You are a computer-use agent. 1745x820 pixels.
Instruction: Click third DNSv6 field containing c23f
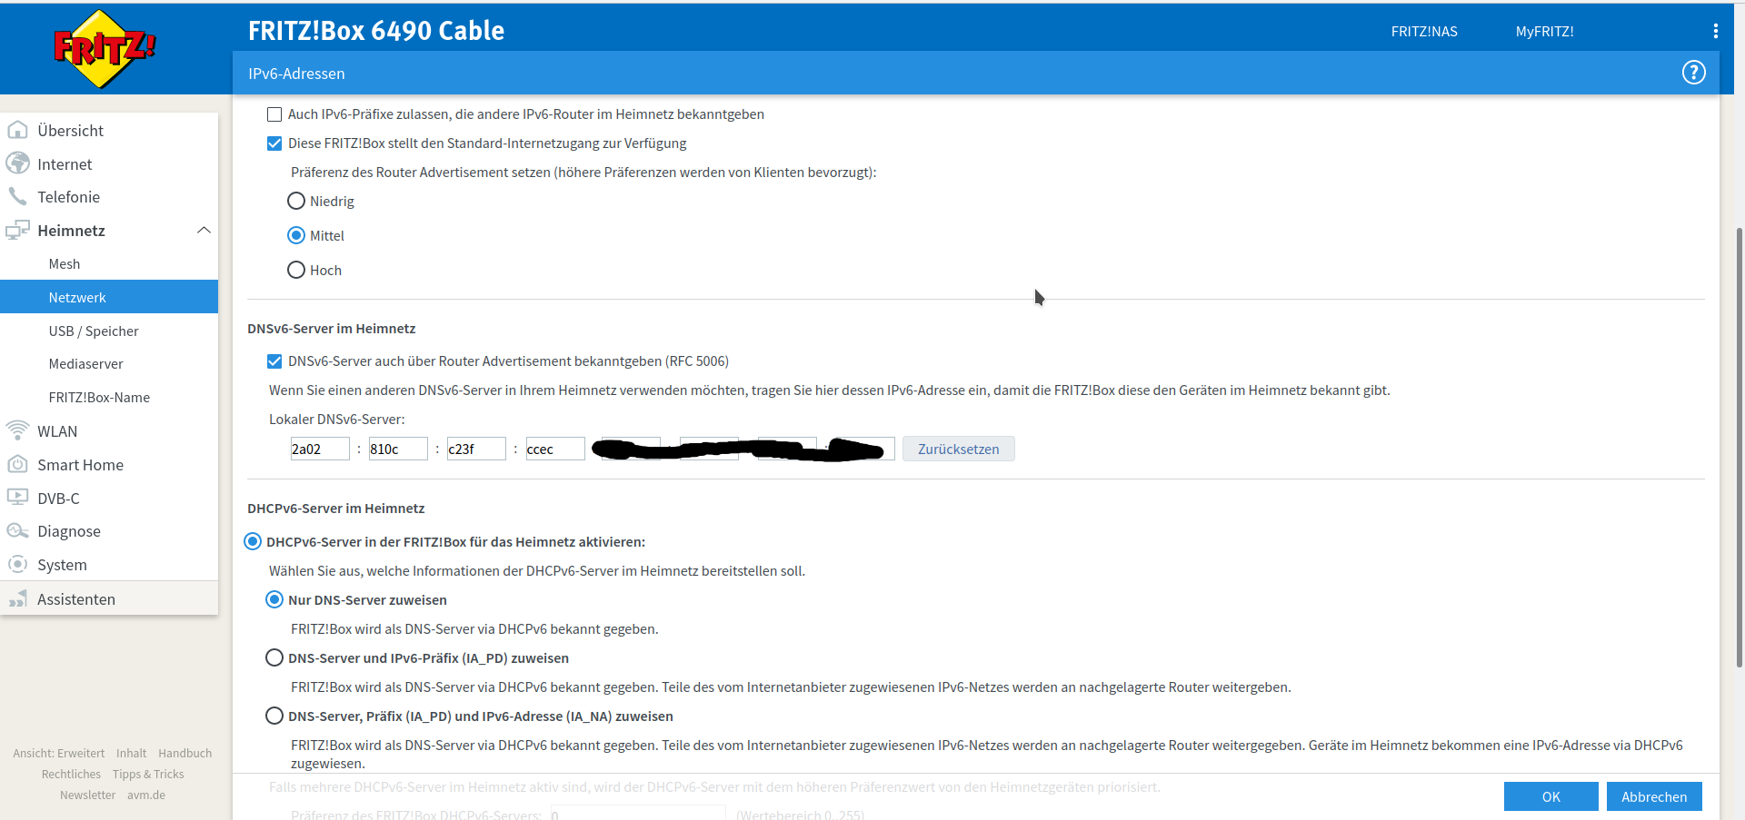476,449
